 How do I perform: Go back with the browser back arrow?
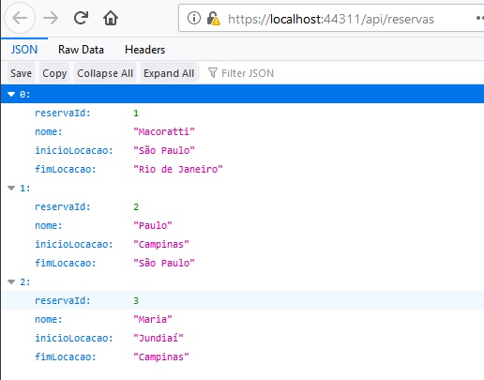(x=20, y=18)
